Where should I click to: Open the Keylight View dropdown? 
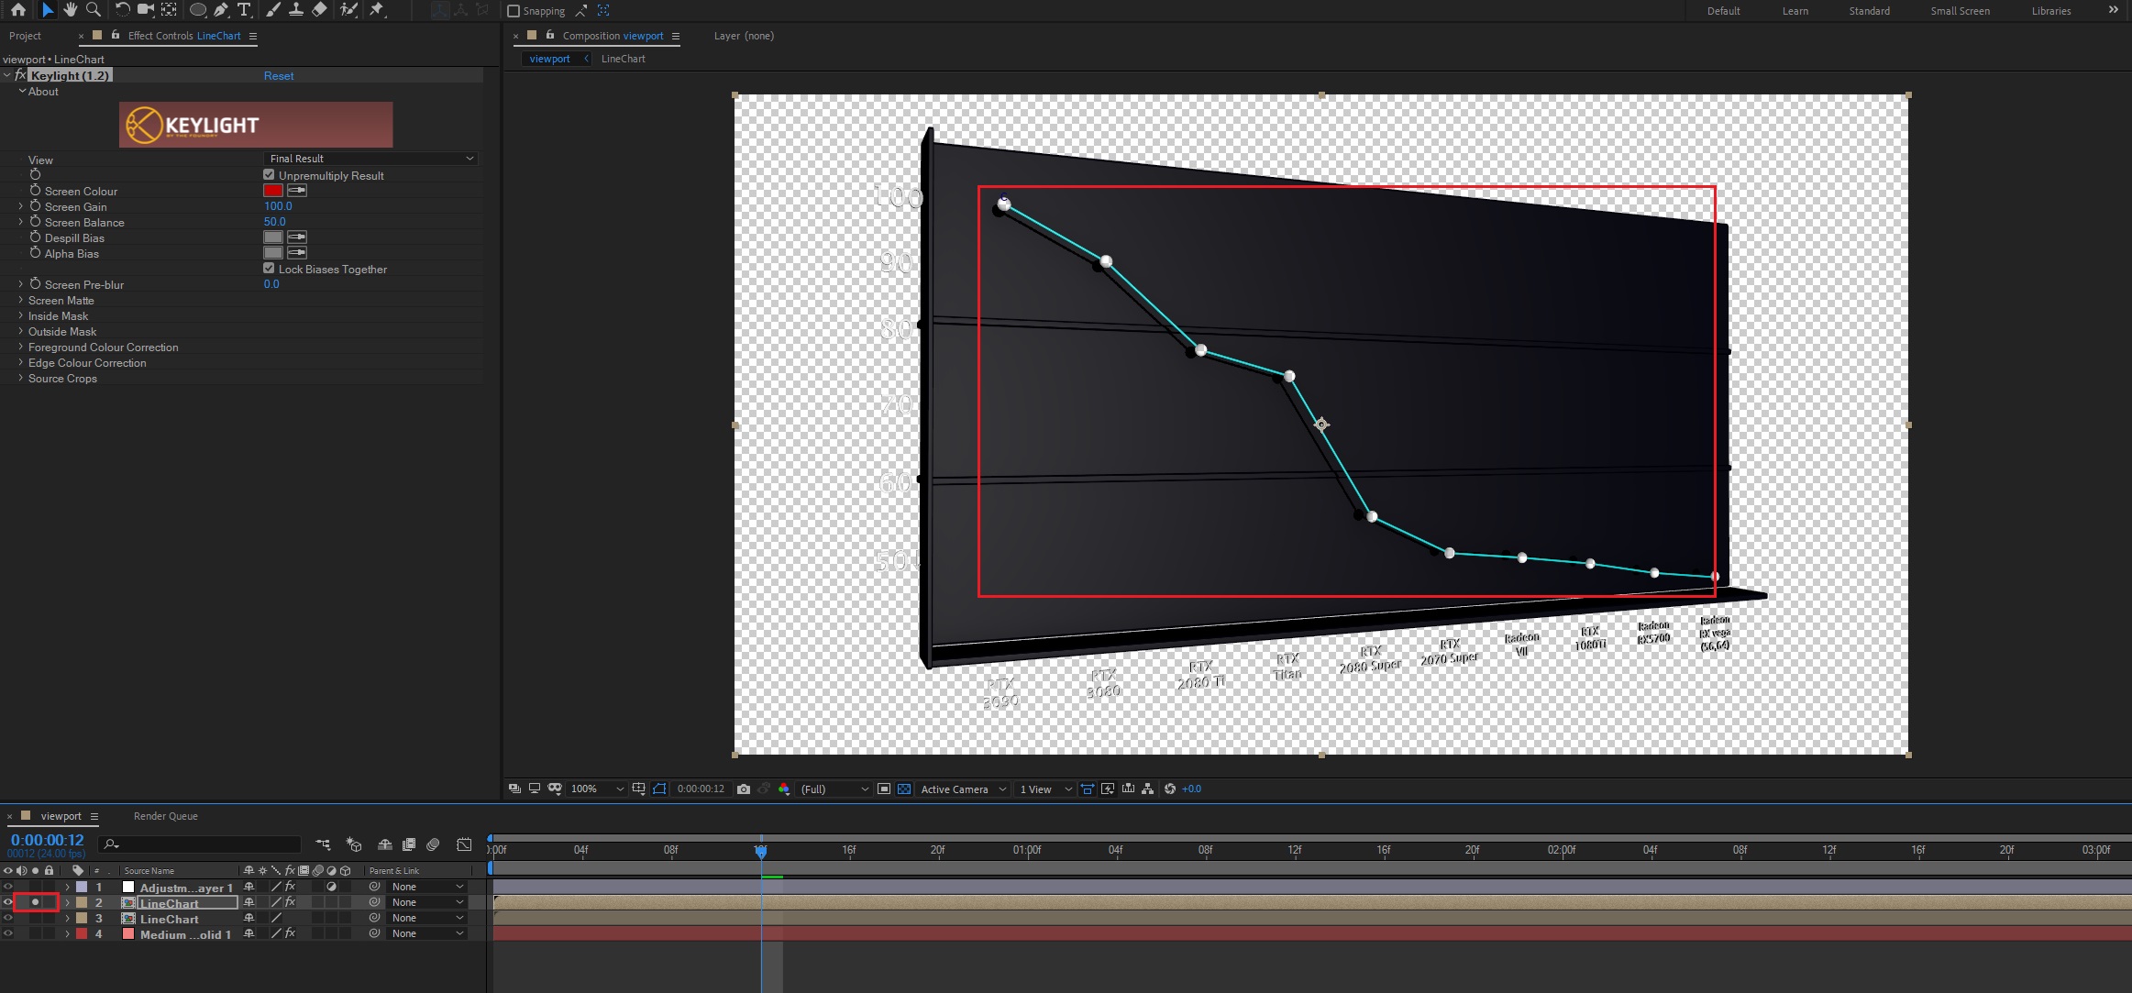(371, 159)
